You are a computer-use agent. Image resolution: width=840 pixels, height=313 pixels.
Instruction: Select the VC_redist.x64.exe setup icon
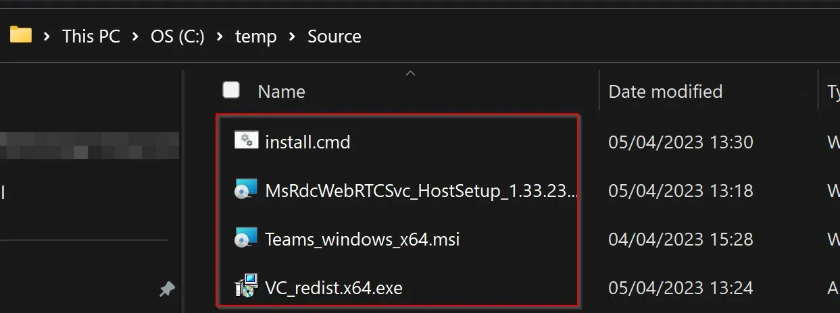tap(246, 287)
